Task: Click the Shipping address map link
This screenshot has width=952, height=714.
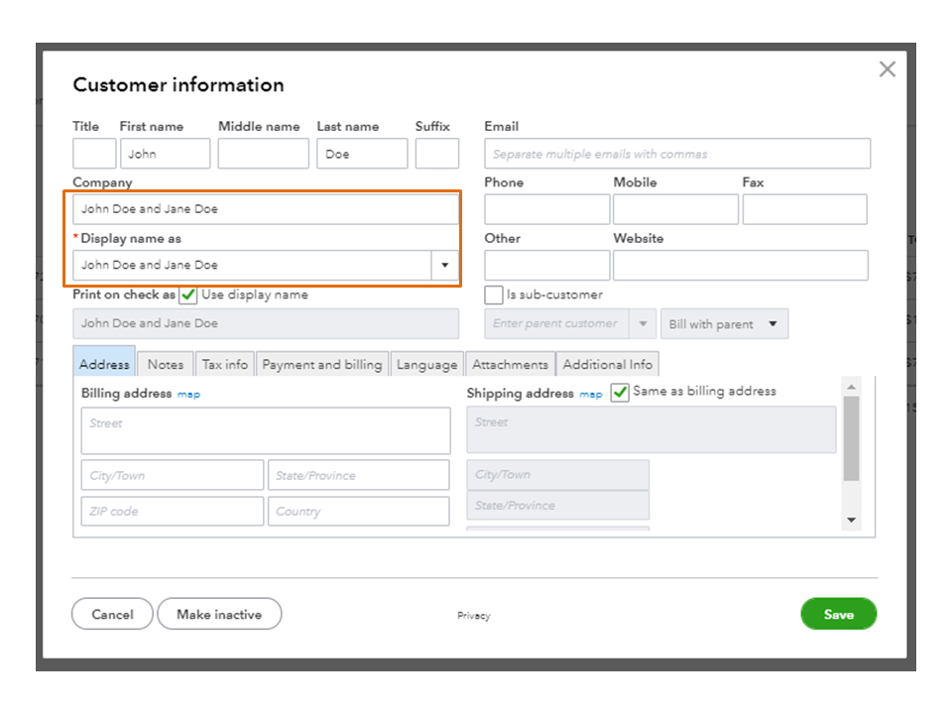Action: 591,394
